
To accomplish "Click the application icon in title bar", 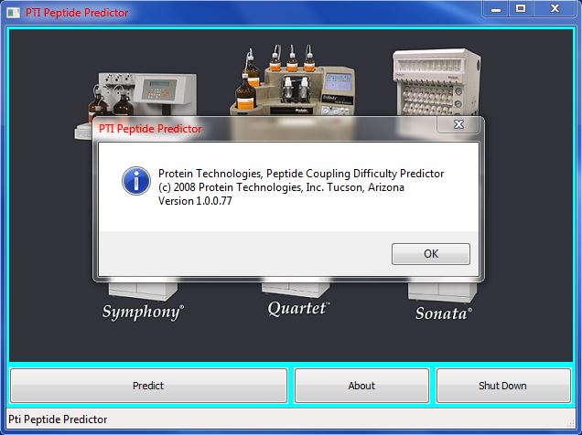I will 14,13.
